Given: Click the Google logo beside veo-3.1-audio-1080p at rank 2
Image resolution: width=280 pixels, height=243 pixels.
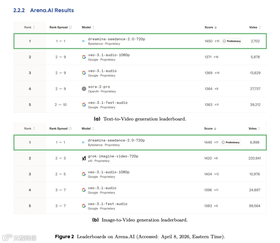Looking at the screenshot, I should click(84, 57).
